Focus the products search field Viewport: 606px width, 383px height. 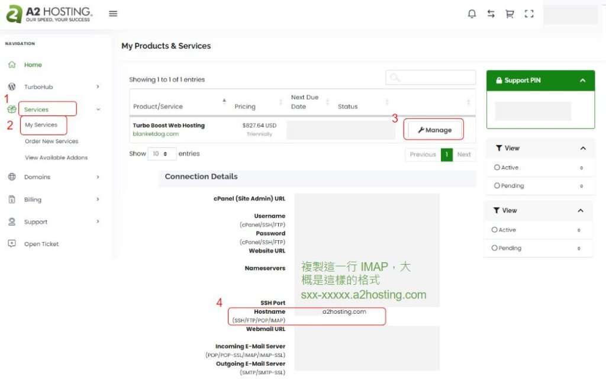click(431, 78)
